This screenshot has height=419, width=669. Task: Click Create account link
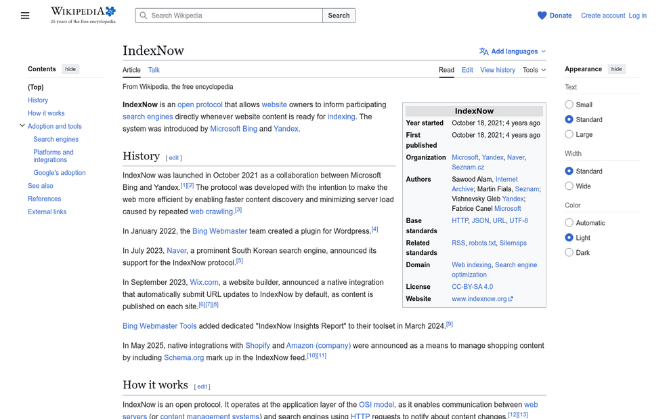[x=603, y=16]
